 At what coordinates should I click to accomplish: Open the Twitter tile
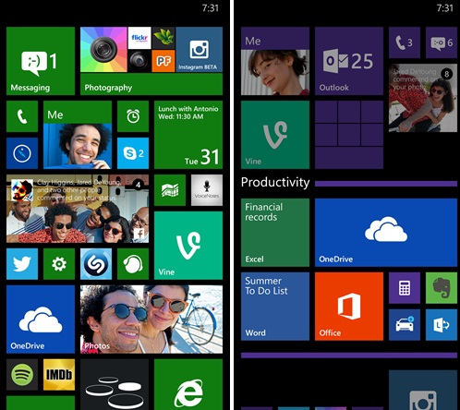(x=22, y=264)
